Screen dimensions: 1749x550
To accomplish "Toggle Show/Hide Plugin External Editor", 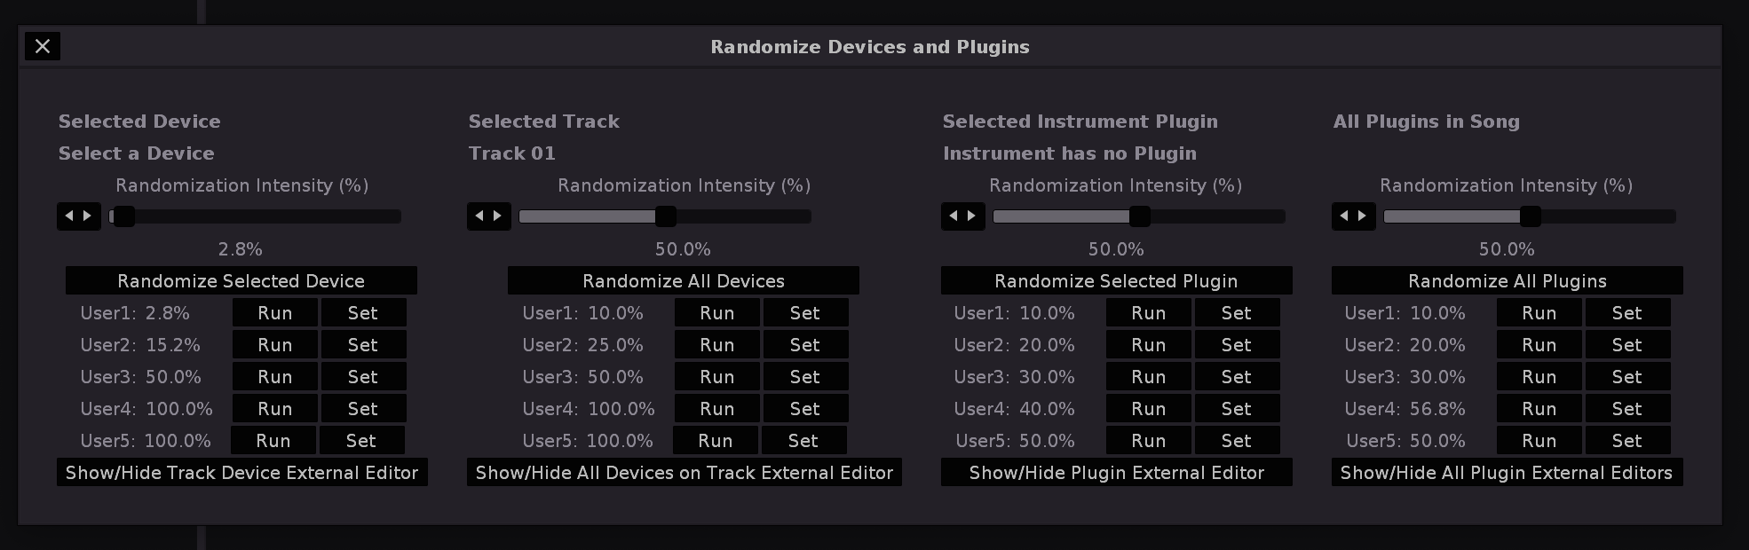I will click(x=1116, y=473).
